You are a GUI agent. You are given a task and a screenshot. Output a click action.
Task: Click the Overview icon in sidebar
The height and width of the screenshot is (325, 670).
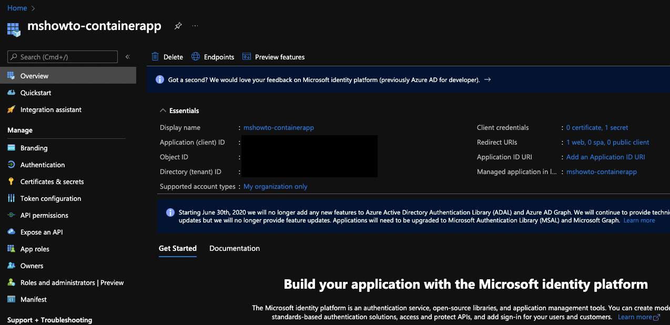click(x=11, y=76)
